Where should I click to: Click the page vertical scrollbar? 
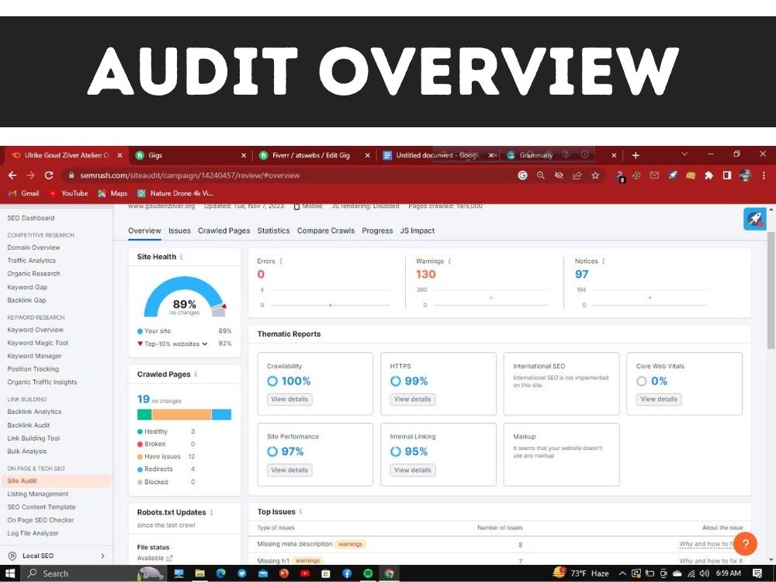click(x=771, y=289)
